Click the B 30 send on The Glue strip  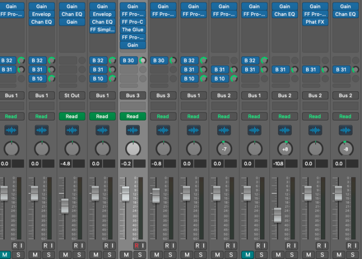(x=129, y=60)
